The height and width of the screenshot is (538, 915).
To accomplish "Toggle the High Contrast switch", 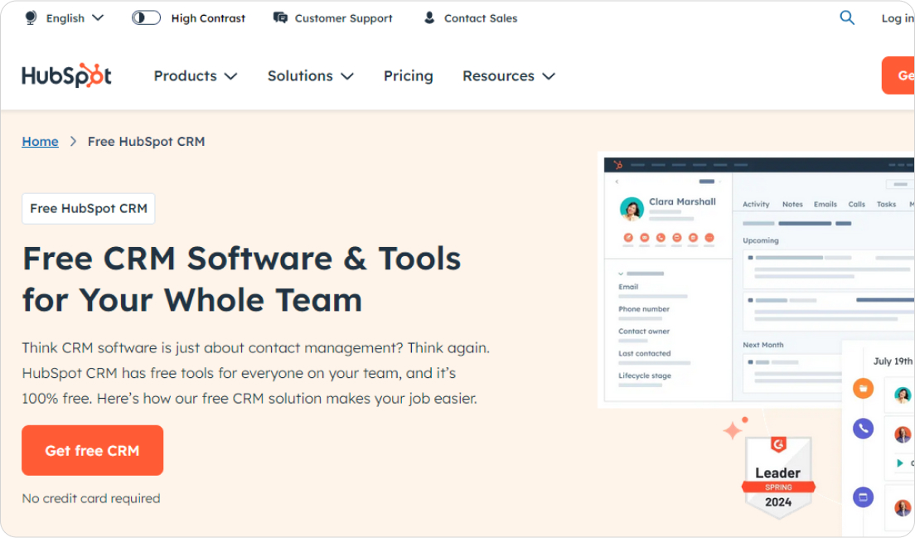I will pyautogui.click(x=146, y=18).
